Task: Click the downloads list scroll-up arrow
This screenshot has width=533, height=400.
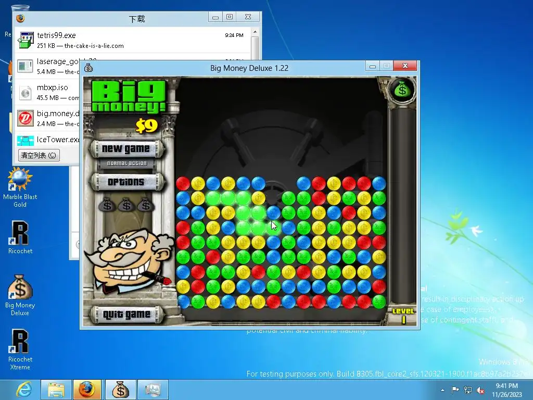Action: (255, 32)
